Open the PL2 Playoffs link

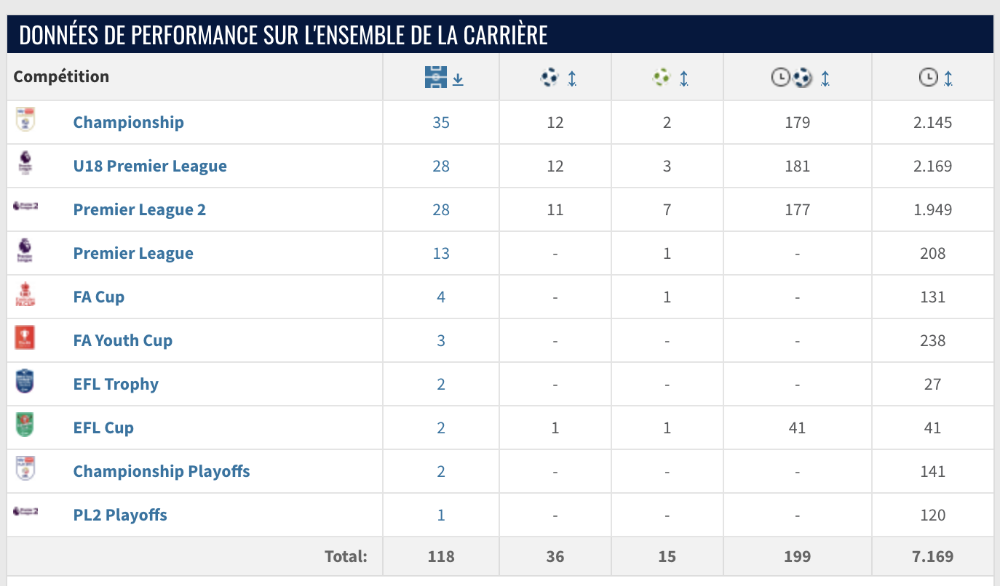pyautogui.click(x=120, y=515)
